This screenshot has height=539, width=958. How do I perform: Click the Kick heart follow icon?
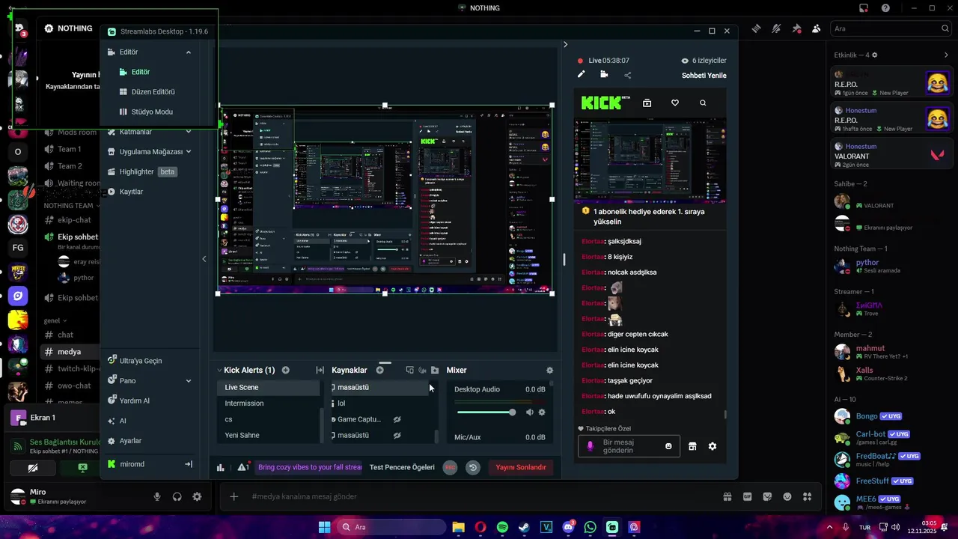tap(675, 103)
